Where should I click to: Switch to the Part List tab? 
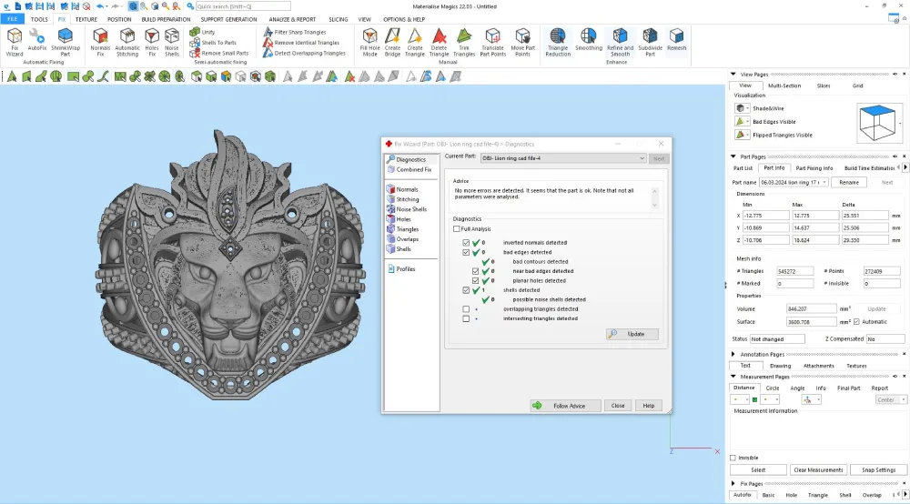743,168
